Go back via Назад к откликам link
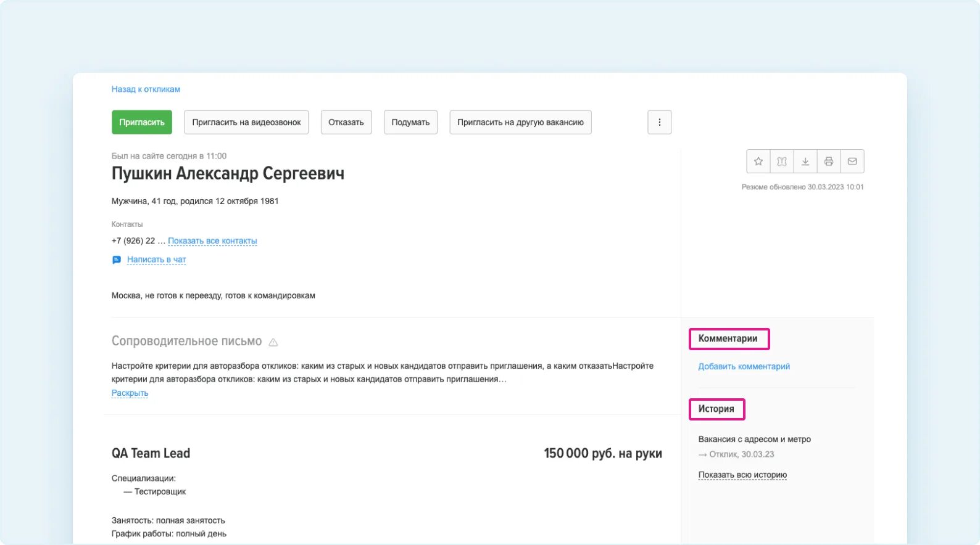The width and height of the screenshot is (980, 545). point(146,89)
